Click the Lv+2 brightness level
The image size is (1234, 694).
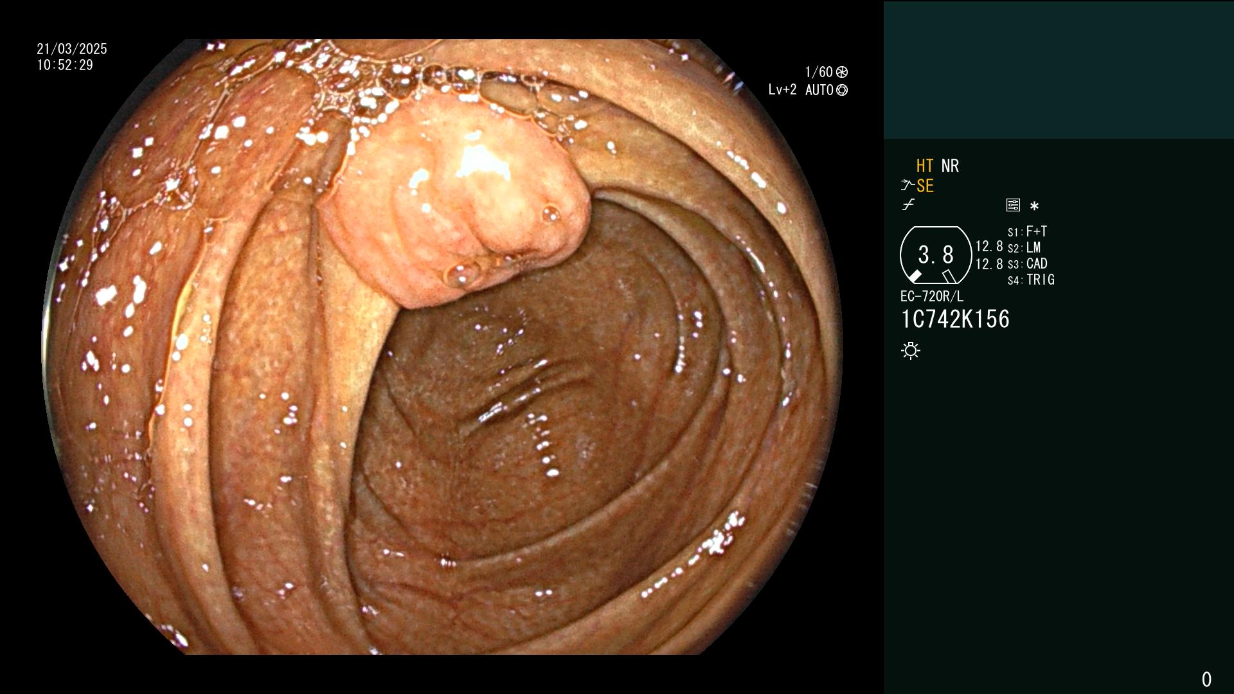782,90
